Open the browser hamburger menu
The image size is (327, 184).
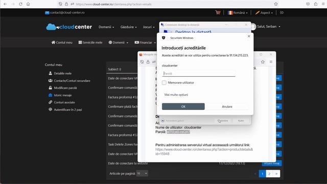point(323,4)
